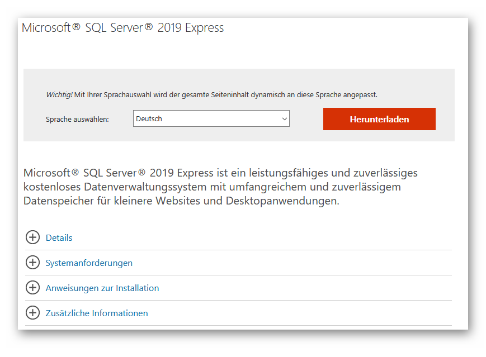Expand Details via its plus icon
This screenshot has height=357, width=486.
pos(32,237)
